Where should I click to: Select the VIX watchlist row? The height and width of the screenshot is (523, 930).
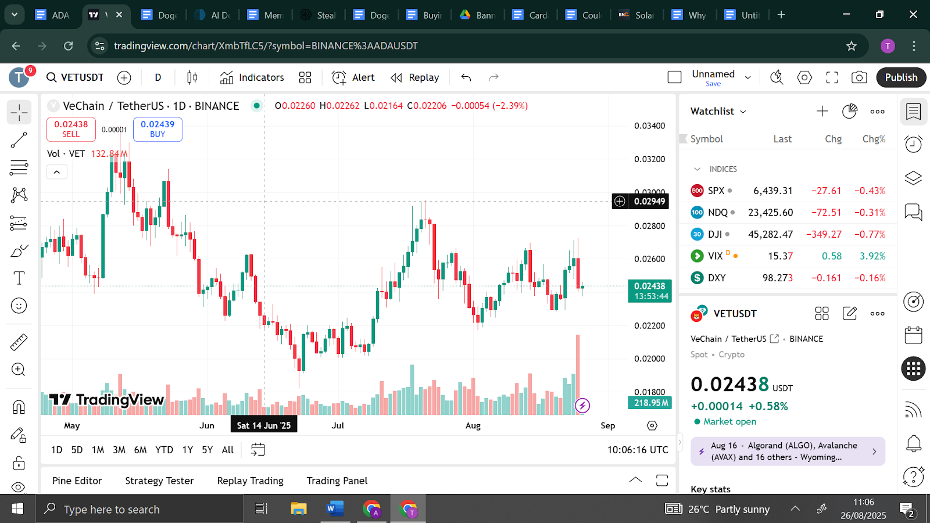pos(788,256)
